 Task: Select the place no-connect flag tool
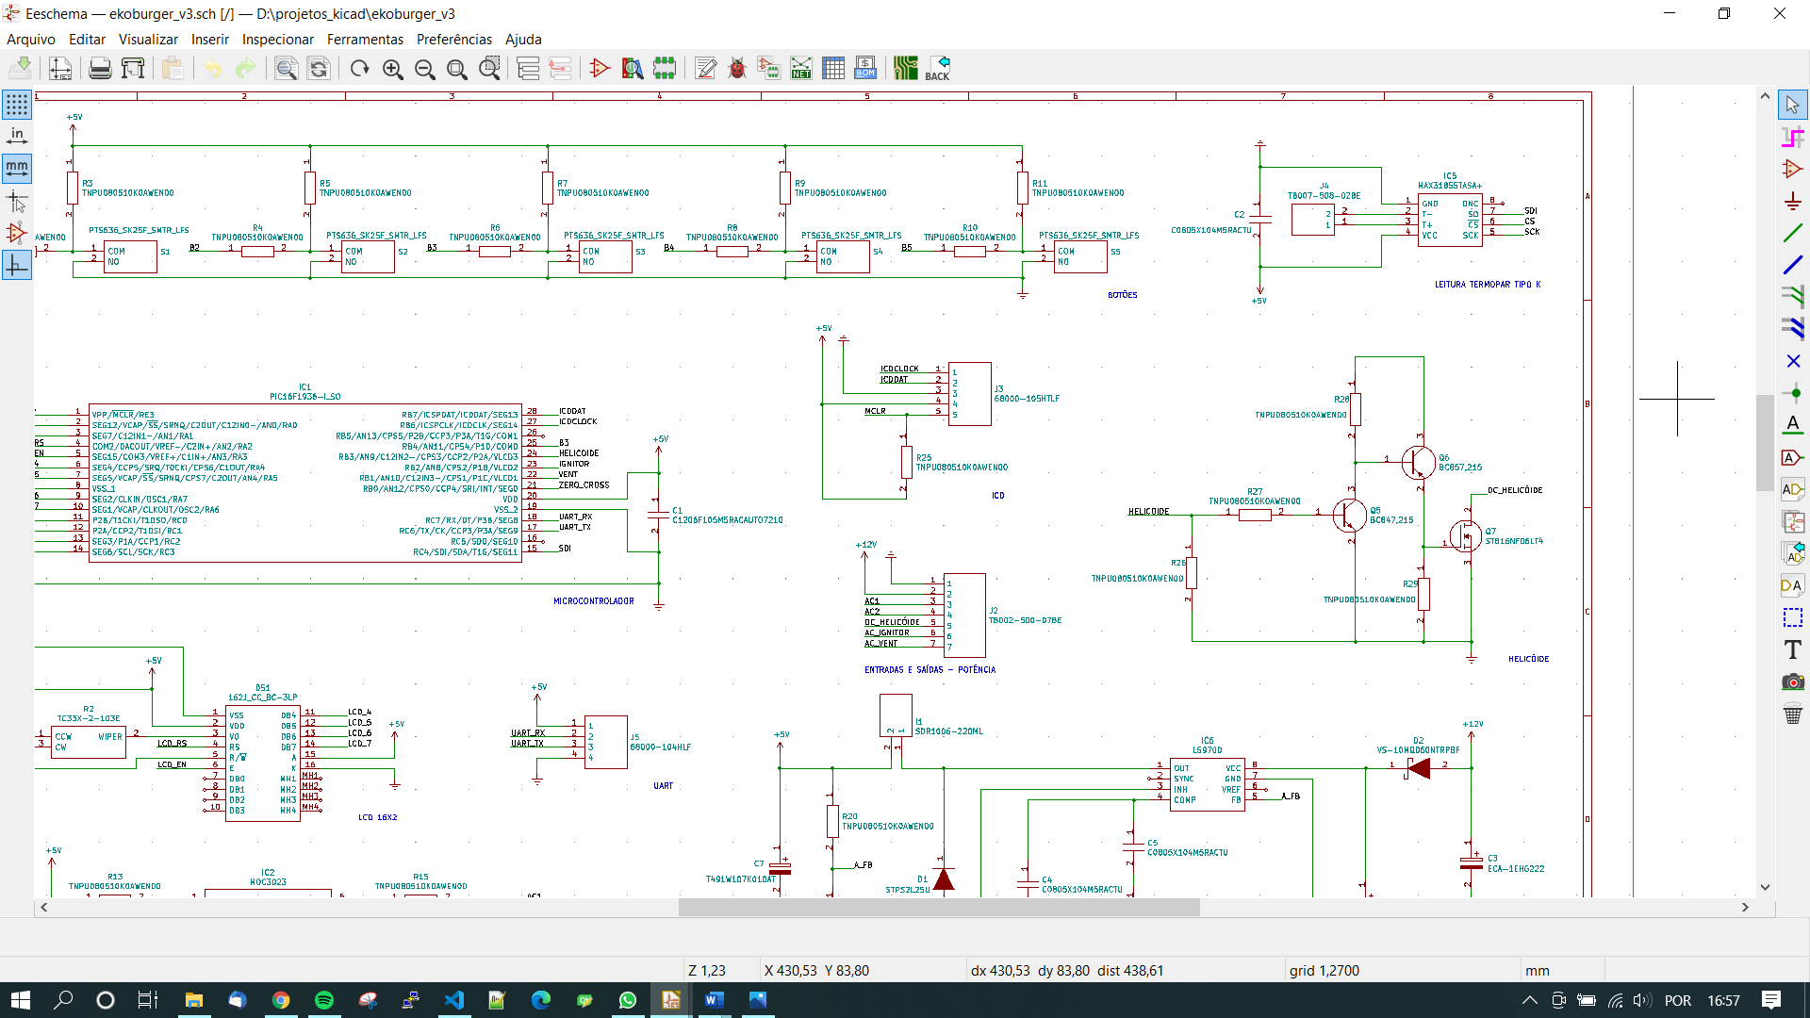(1792, 361)
